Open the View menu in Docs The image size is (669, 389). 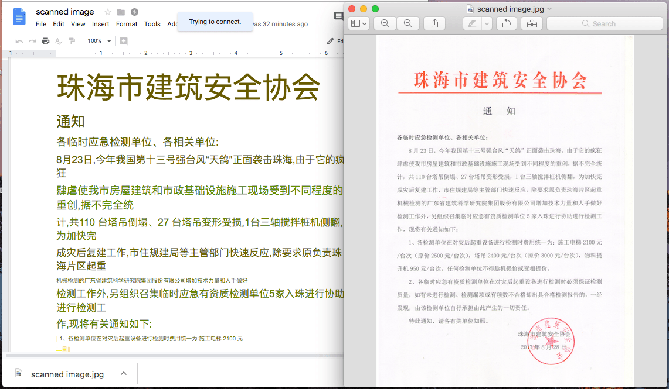(78, 24)
